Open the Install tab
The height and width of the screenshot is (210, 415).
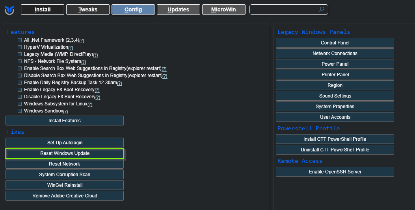click(43, 9)
